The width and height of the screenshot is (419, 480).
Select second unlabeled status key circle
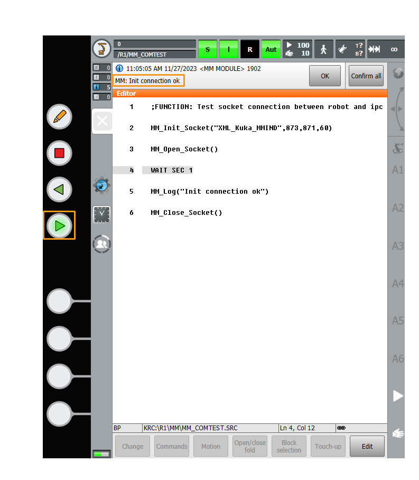coord(59,339)
